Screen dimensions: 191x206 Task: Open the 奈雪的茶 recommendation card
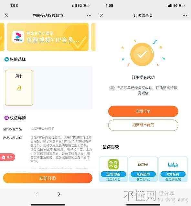click(113, 169)
